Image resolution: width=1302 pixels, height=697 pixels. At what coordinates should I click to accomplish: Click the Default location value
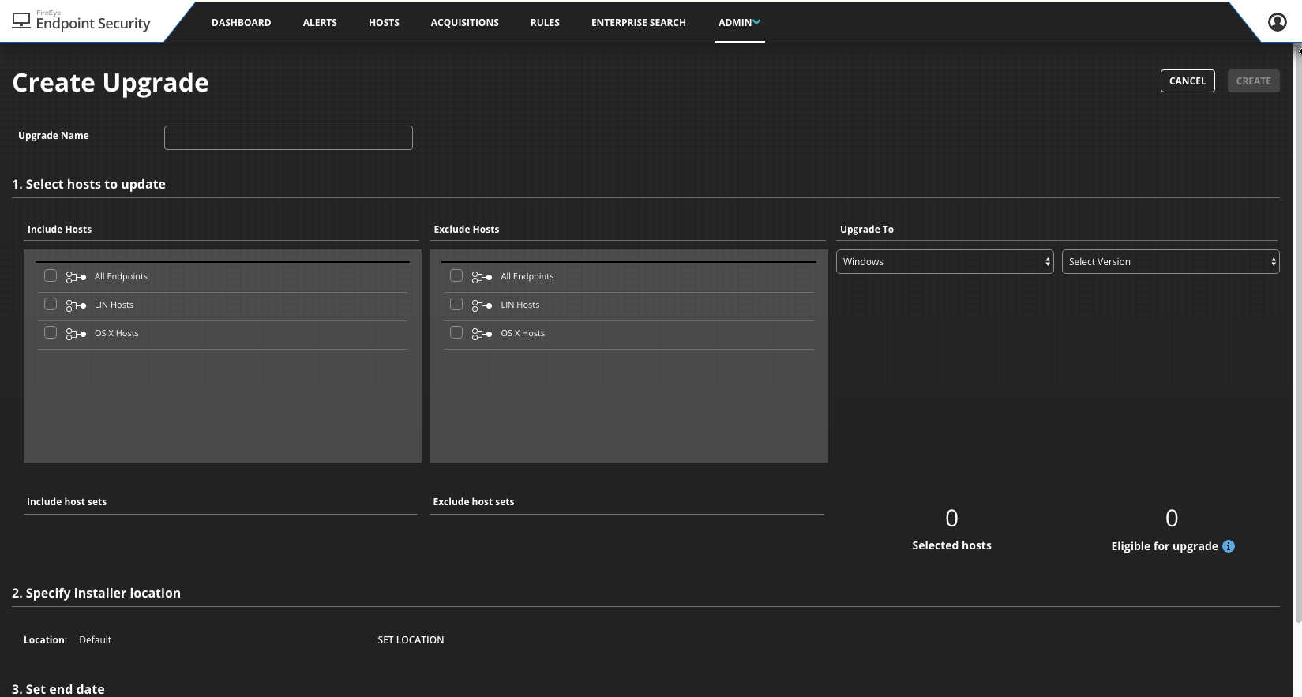(95, 640)
